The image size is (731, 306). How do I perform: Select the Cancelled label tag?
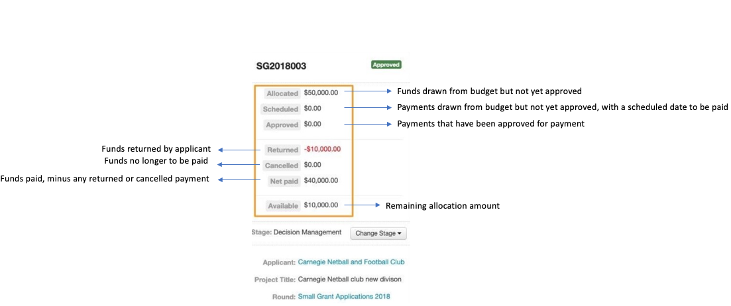point(282,166)
